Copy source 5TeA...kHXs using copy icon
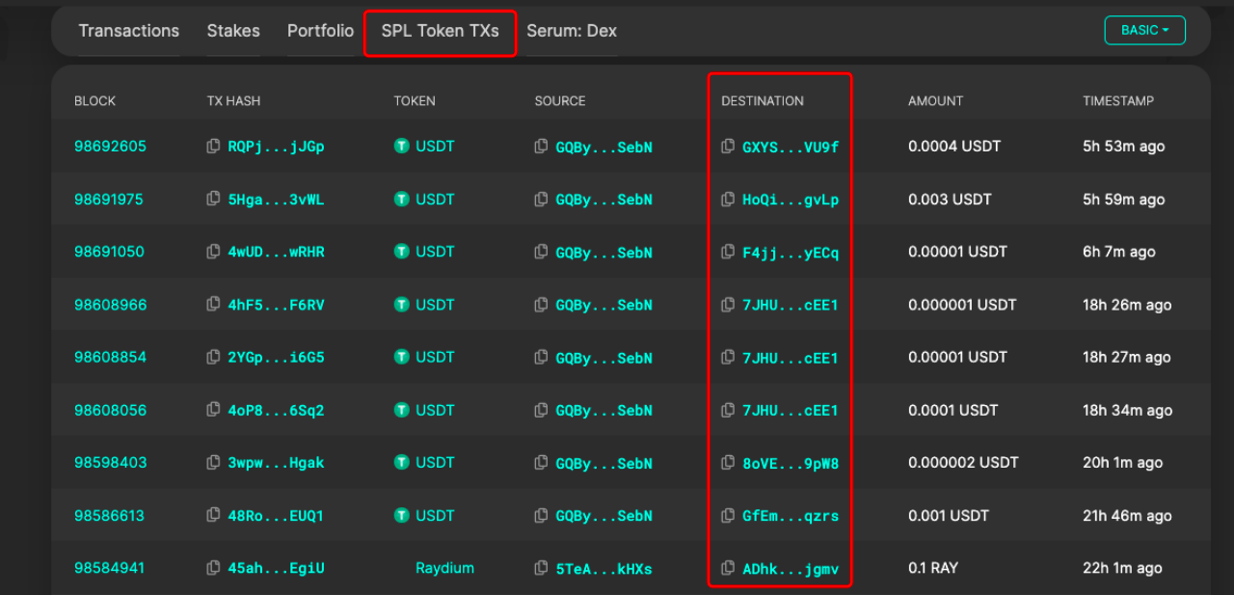 pos(542,569)
